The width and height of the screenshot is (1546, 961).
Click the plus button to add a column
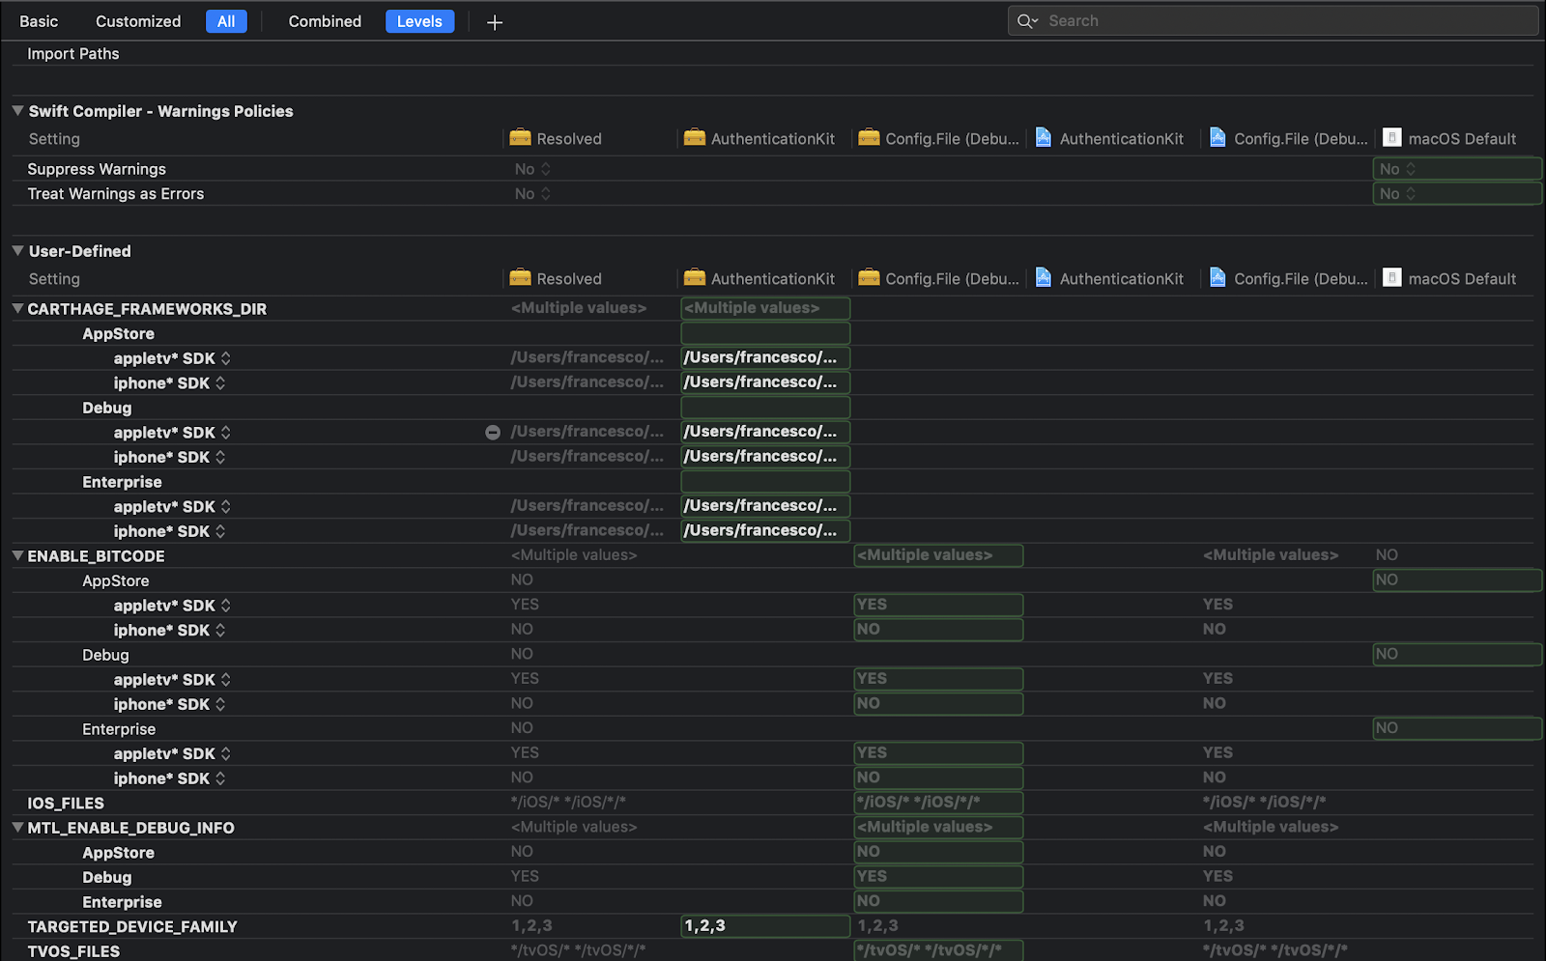pos(494,21)
